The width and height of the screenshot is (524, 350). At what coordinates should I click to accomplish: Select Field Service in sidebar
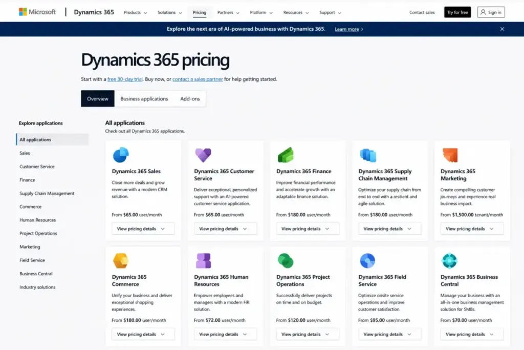click(32, 260)
